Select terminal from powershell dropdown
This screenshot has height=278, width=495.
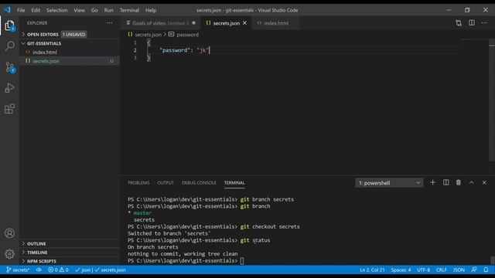coord(389,183)
